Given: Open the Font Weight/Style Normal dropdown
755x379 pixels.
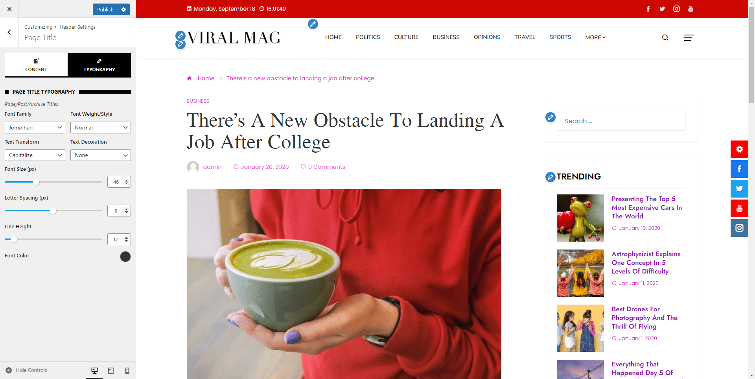Looking at the screenshot, I should click(x=101, y=128).
